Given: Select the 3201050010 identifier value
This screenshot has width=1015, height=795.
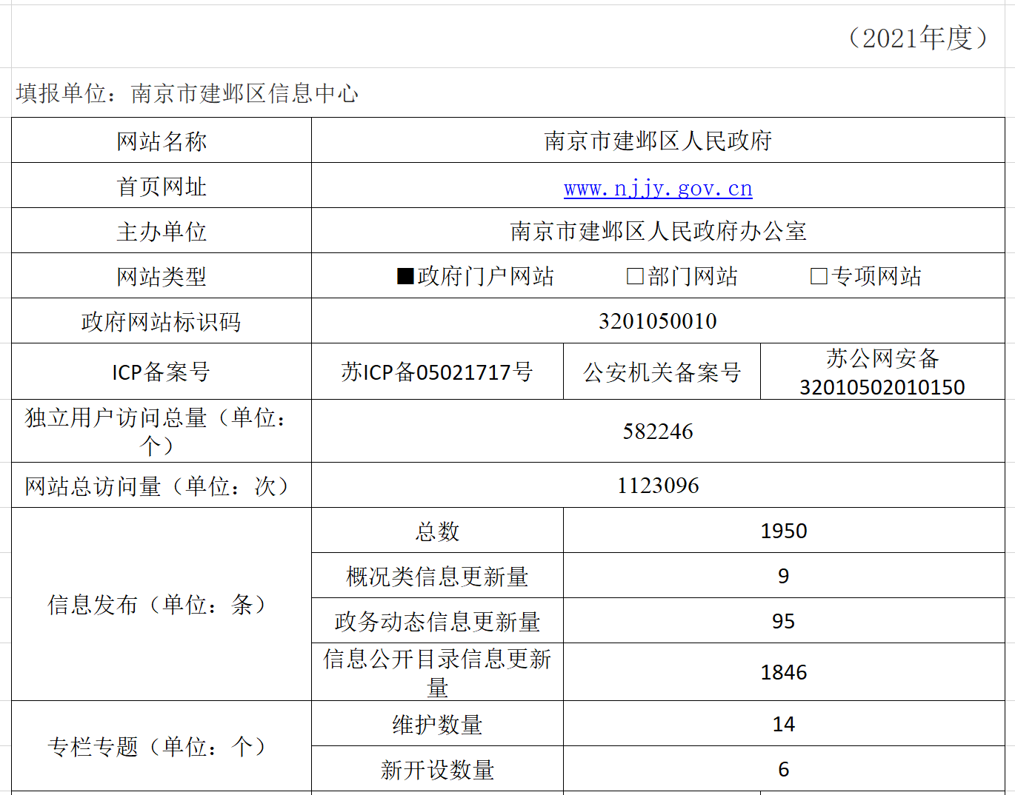Looking at the screenshot, I should point(658,321).
